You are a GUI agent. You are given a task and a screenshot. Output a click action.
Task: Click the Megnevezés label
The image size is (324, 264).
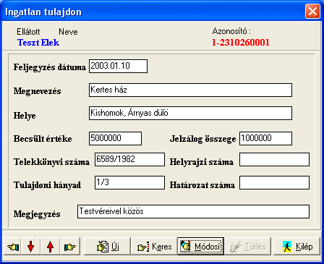pos(37,91)
